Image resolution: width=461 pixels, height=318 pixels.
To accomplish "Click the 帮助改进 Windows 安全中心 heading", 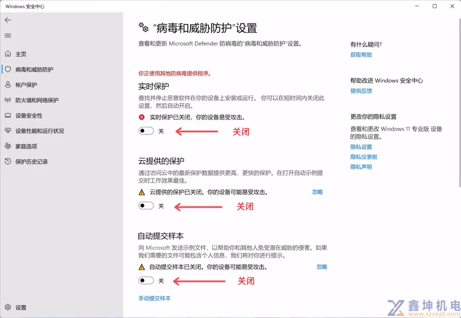I will [386, 81].
